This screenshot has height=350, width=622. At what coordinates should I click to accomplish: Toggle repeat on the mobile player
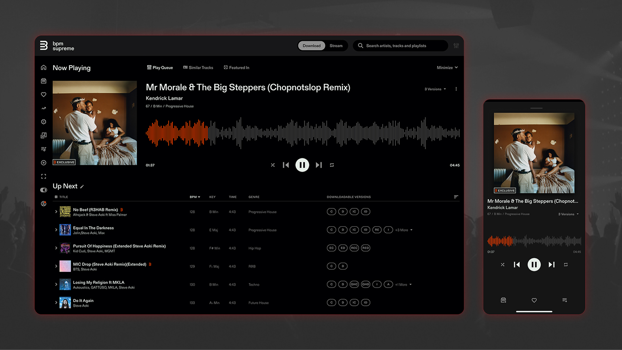coord(566,265)
